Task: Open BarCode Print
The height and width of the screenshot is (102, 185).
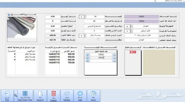Action: [x=25, y=96]
